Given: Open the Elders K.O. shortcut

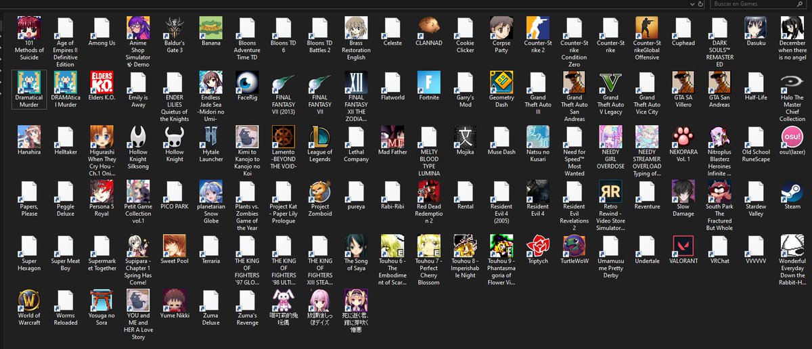Looking at the screenshot, I should [x=102, y=82].
